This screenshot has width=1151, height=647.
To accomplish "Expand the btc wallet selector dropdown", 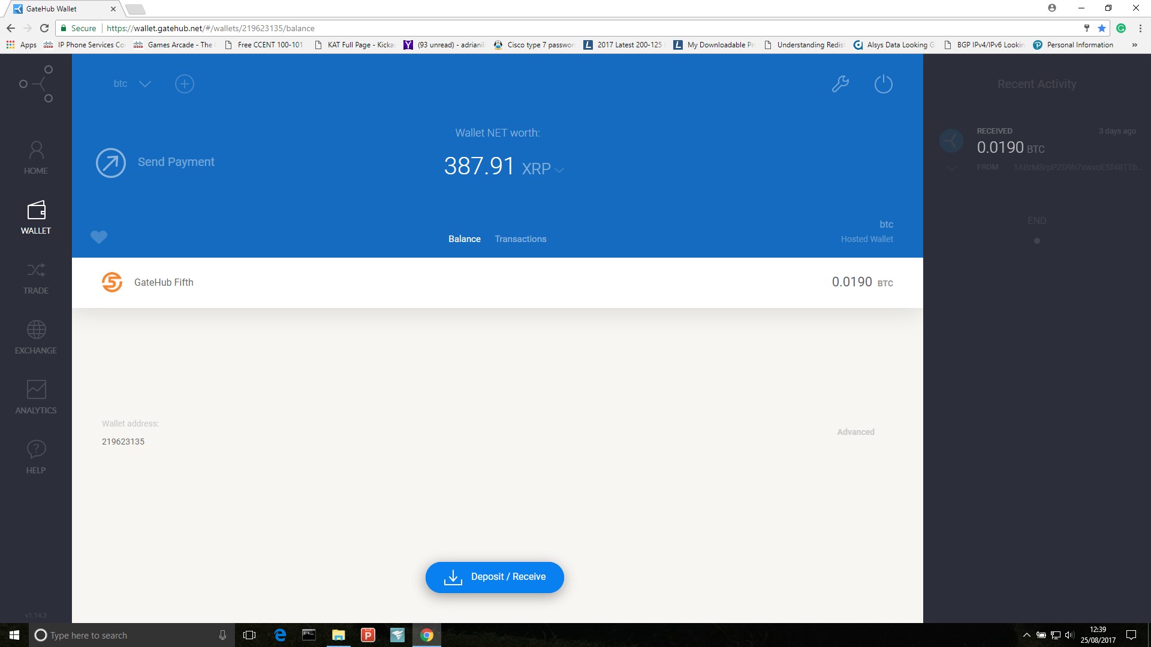I will click(145, 84).
